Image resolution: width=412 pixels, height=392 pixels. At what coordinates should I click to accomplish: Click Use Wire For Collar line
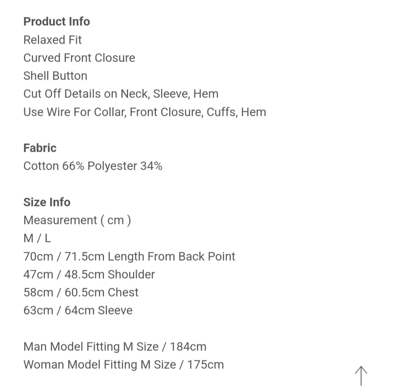[x=145, y=112]
